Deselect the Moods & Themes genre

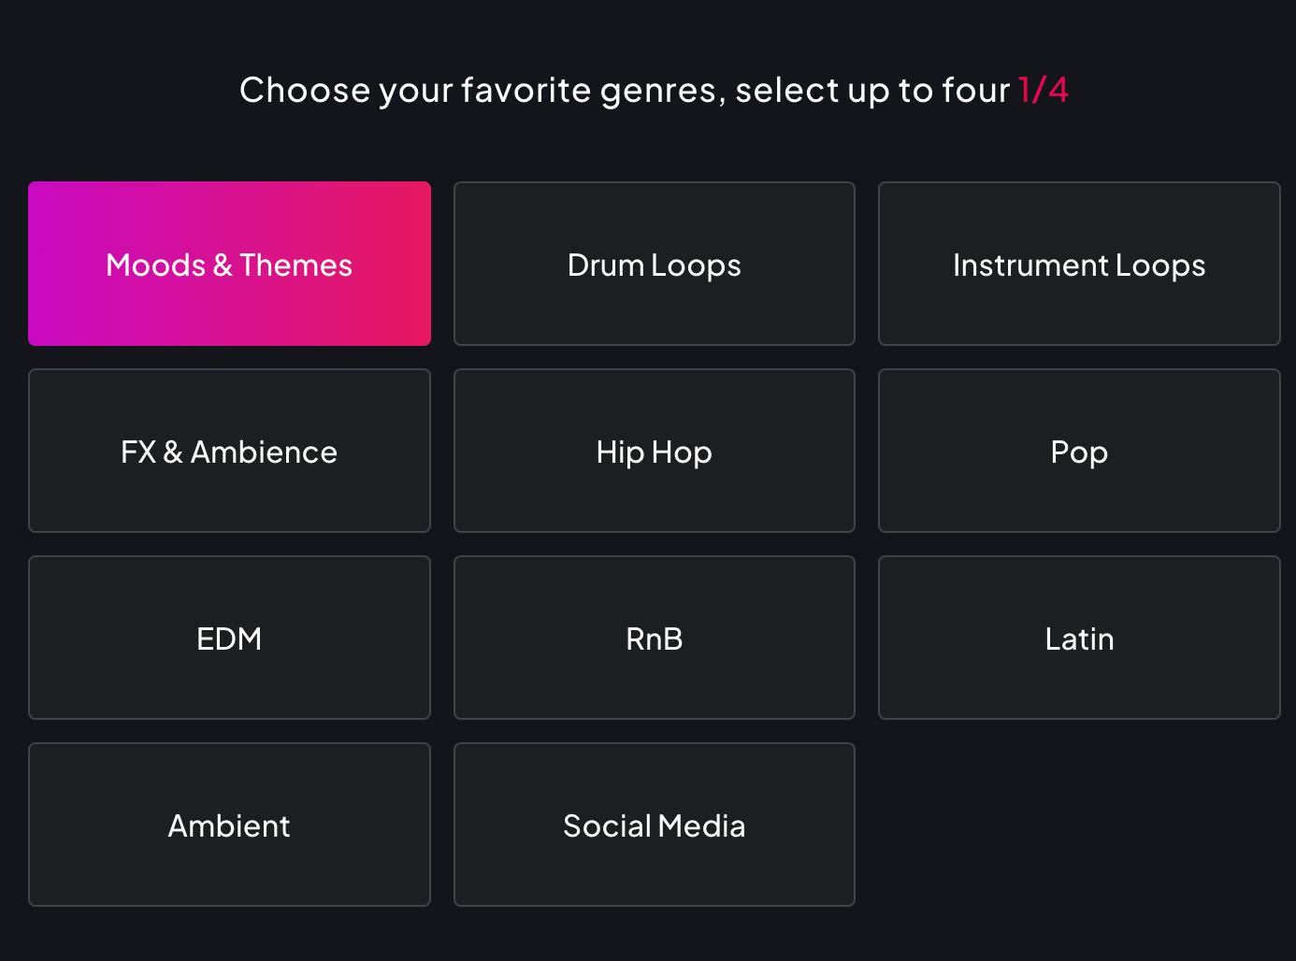tap(229, 265)
